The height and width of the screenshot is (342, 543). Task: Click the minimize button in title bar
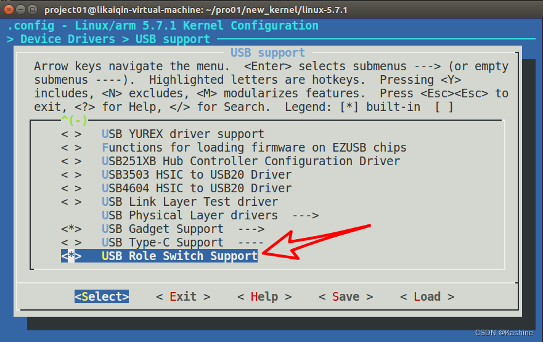coord(20,9)
